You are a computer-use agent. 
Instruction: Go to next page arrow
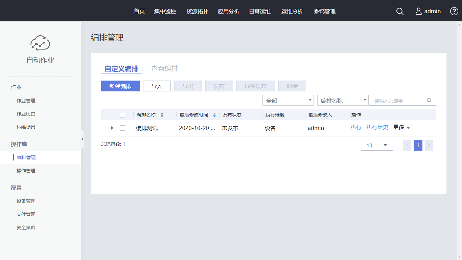pyautogui.click(x=429, y=145)
